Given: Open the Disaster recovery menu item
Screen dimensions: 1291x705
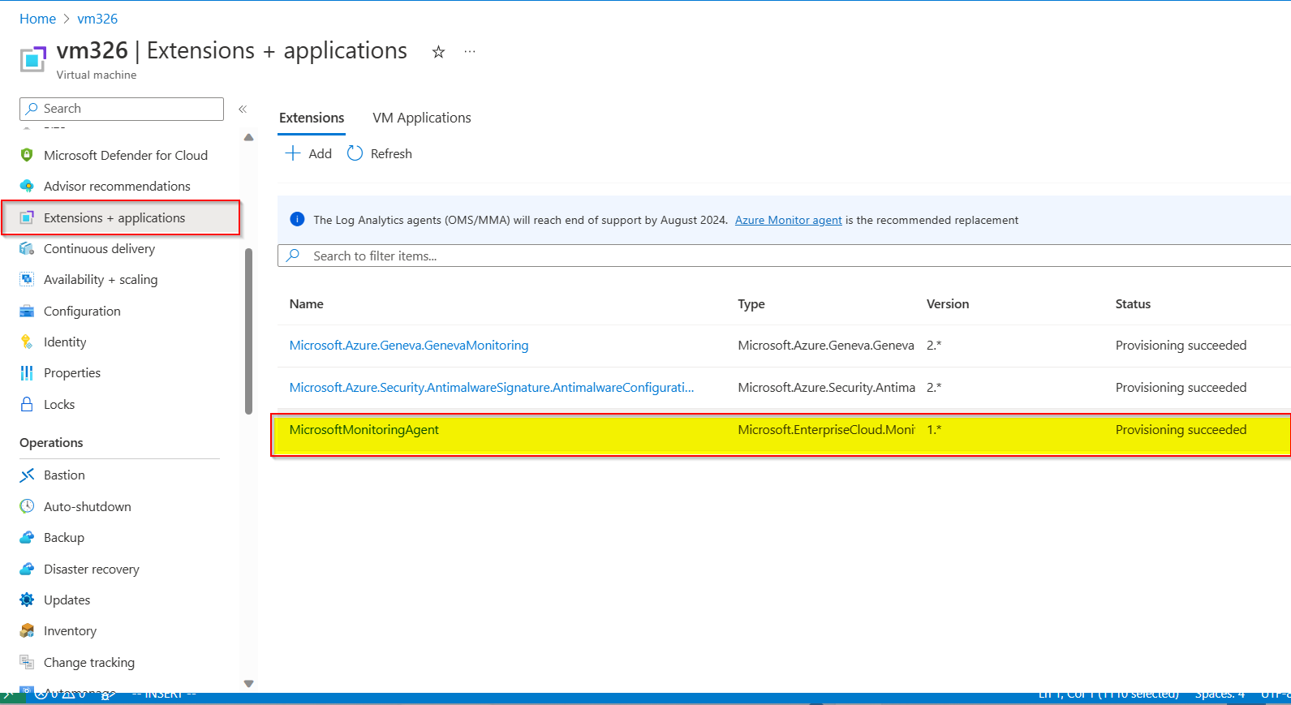Looking at the screenshot, I should (x=92, y=569).
